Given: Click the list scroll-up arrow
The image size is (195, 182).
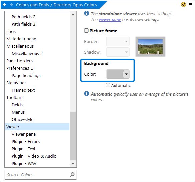Looking at the screenshot, I should pyautogui.click(x=73, y=15).
